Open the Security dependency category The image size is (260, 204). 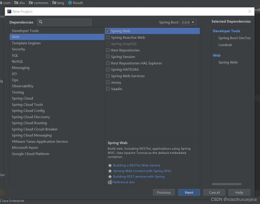(18, 49)
